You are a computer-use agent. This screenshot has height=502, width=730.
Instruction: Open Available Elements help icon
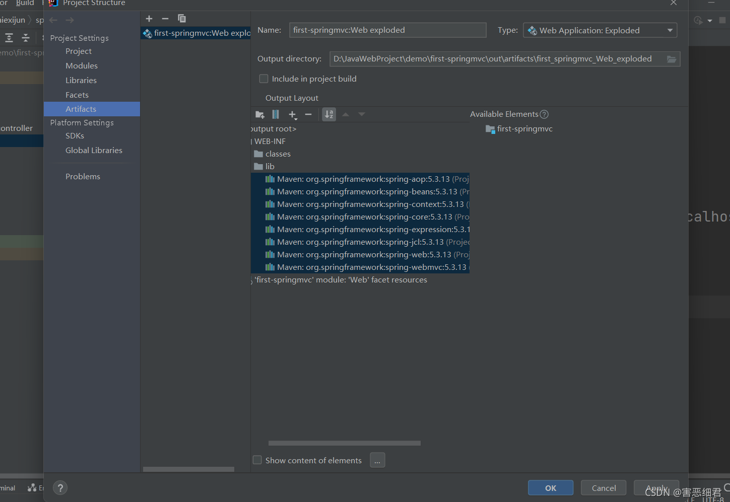(x=544, y=114)
